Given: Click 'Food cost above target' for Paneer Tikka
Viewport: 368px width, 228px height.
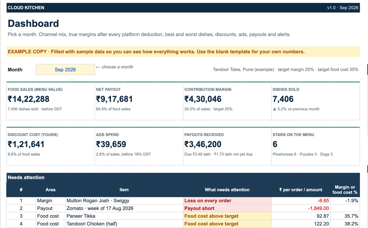Looking at the screenshot, I should (227, 216).
